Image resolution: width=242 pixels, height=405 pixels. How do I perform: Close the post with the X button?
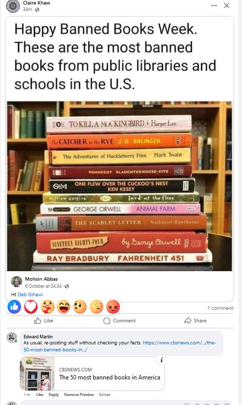(226, 6)
